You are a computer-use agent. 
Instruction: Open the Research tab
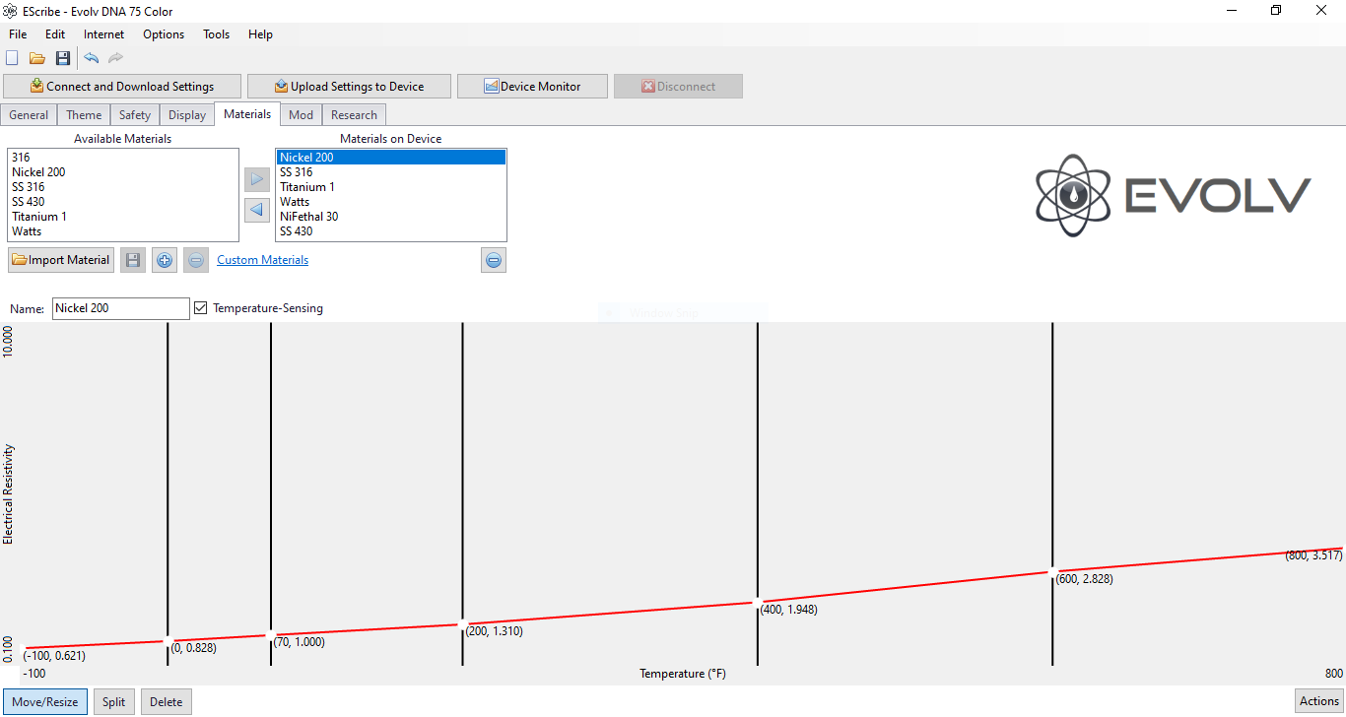coord(354,115)
